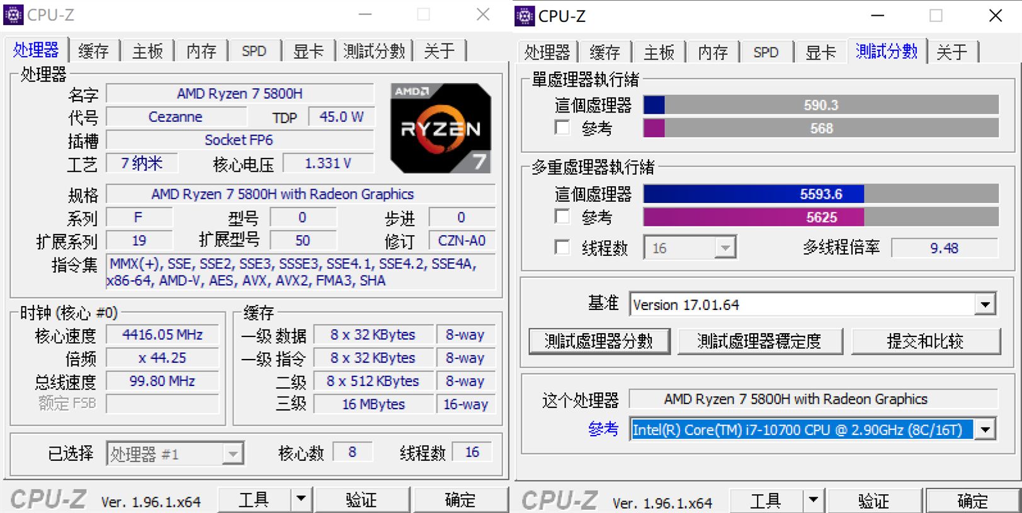The height and width of the screenshot is (513, 1022).
Task: Open 工具 dropdown arrow in right window
Action: click(x=814, y=500)
